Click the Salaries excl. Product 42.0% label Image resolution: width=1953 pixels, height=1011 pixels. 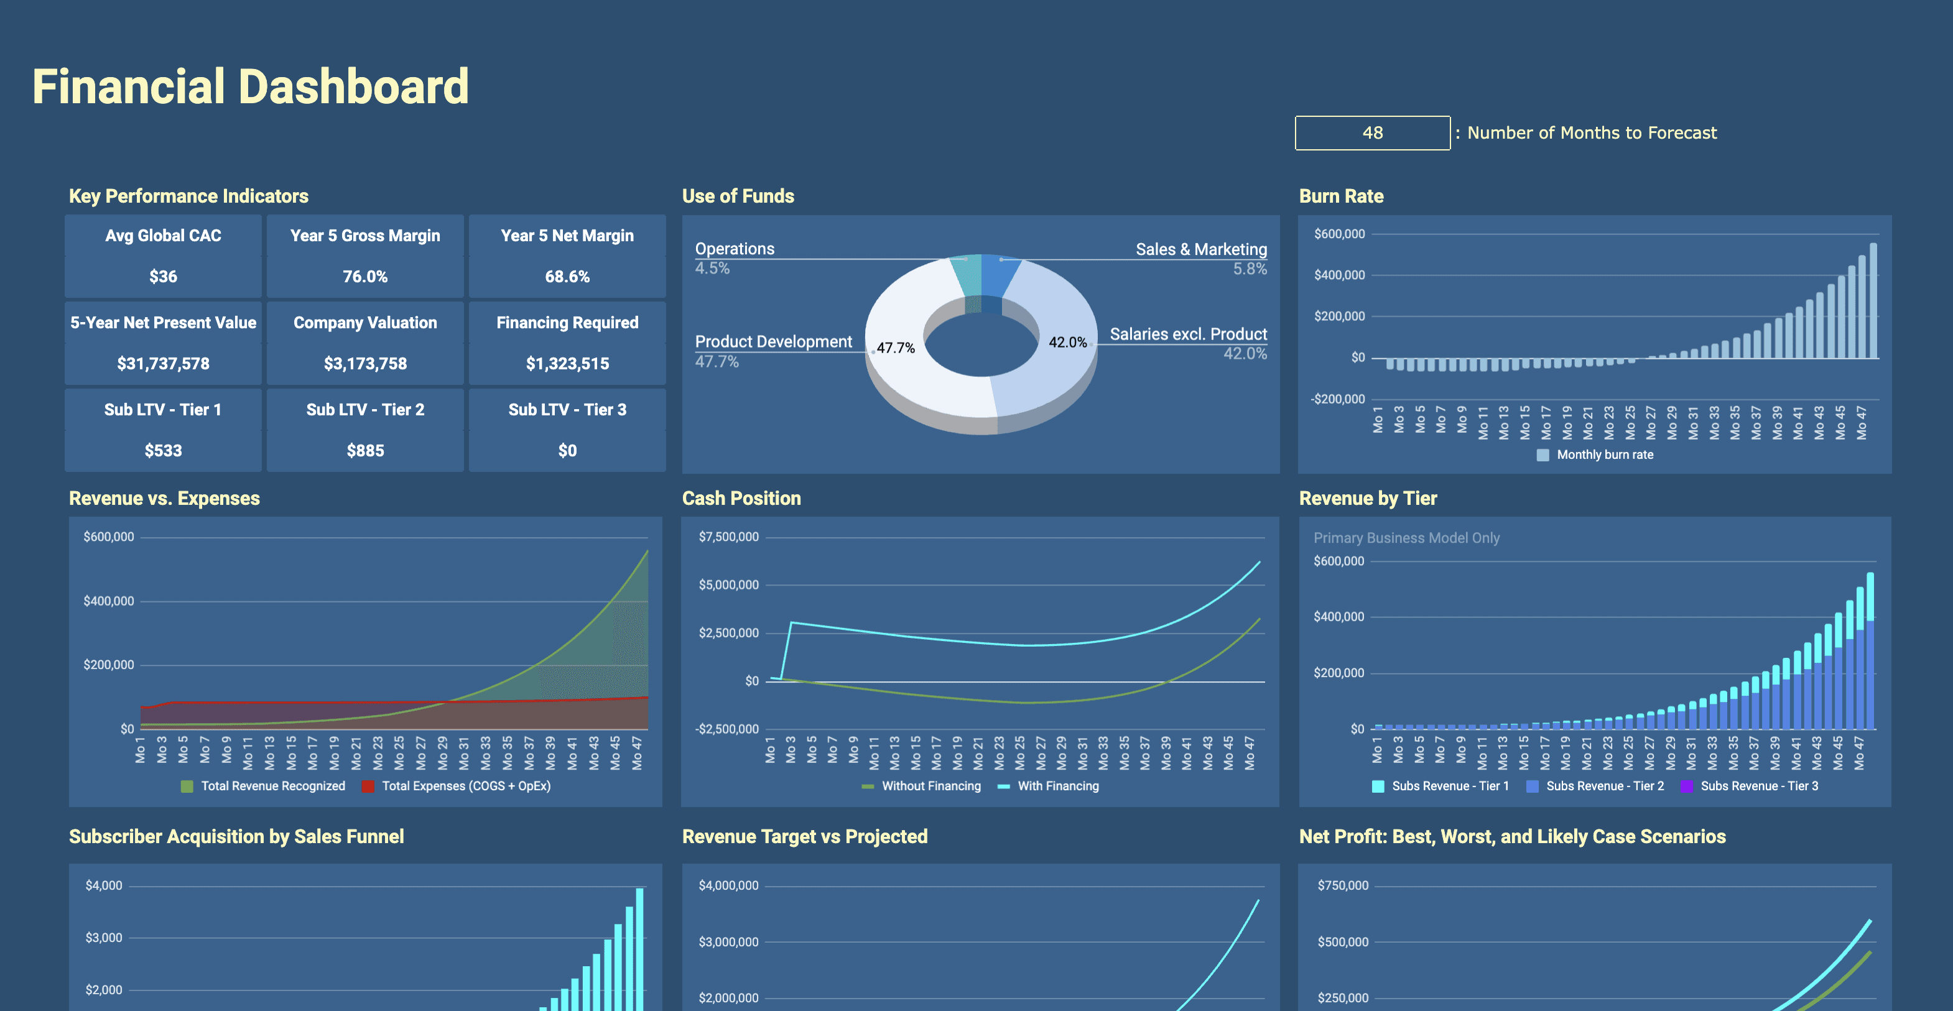(1188, 343)
